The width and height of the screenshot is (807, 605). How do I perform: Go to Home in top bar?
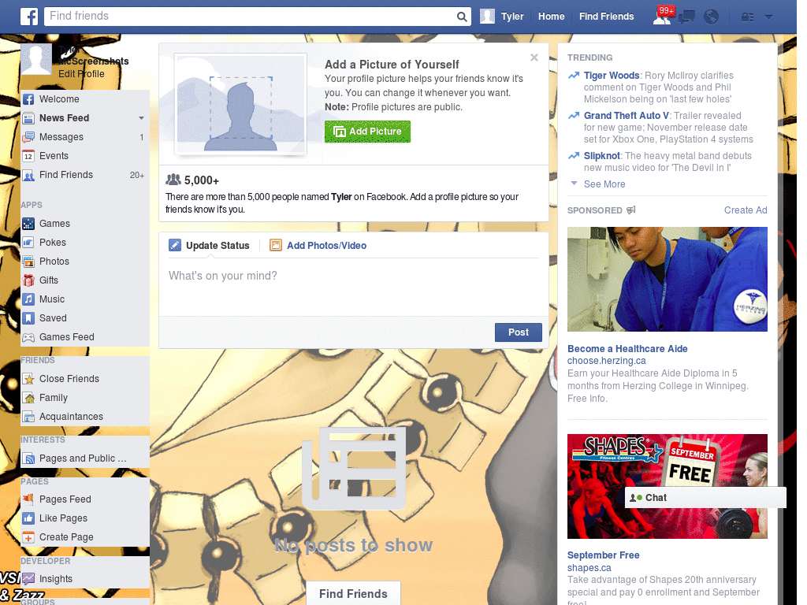[551, 17]
